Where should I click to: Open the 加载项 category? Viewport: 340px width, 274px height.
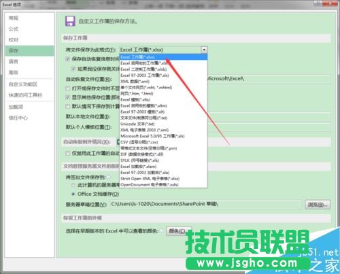tap(16, 107)
